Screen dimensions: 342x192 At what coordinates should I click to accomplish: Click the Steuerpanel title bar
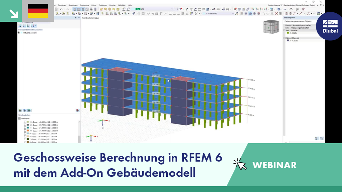[300, 17]
